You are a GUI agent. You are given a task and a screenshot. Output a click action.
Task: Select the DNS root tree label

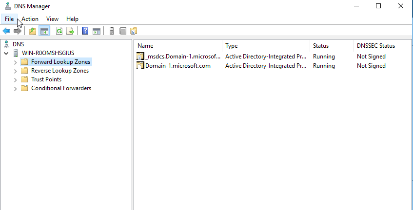pos(18,44)
